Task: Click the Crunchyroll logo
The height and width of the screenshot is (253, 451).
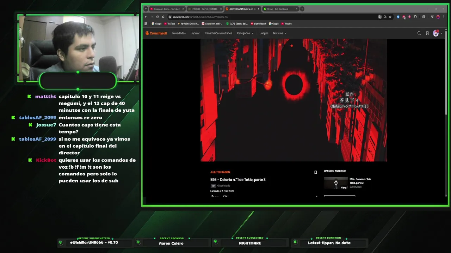Action: point(156,33)
